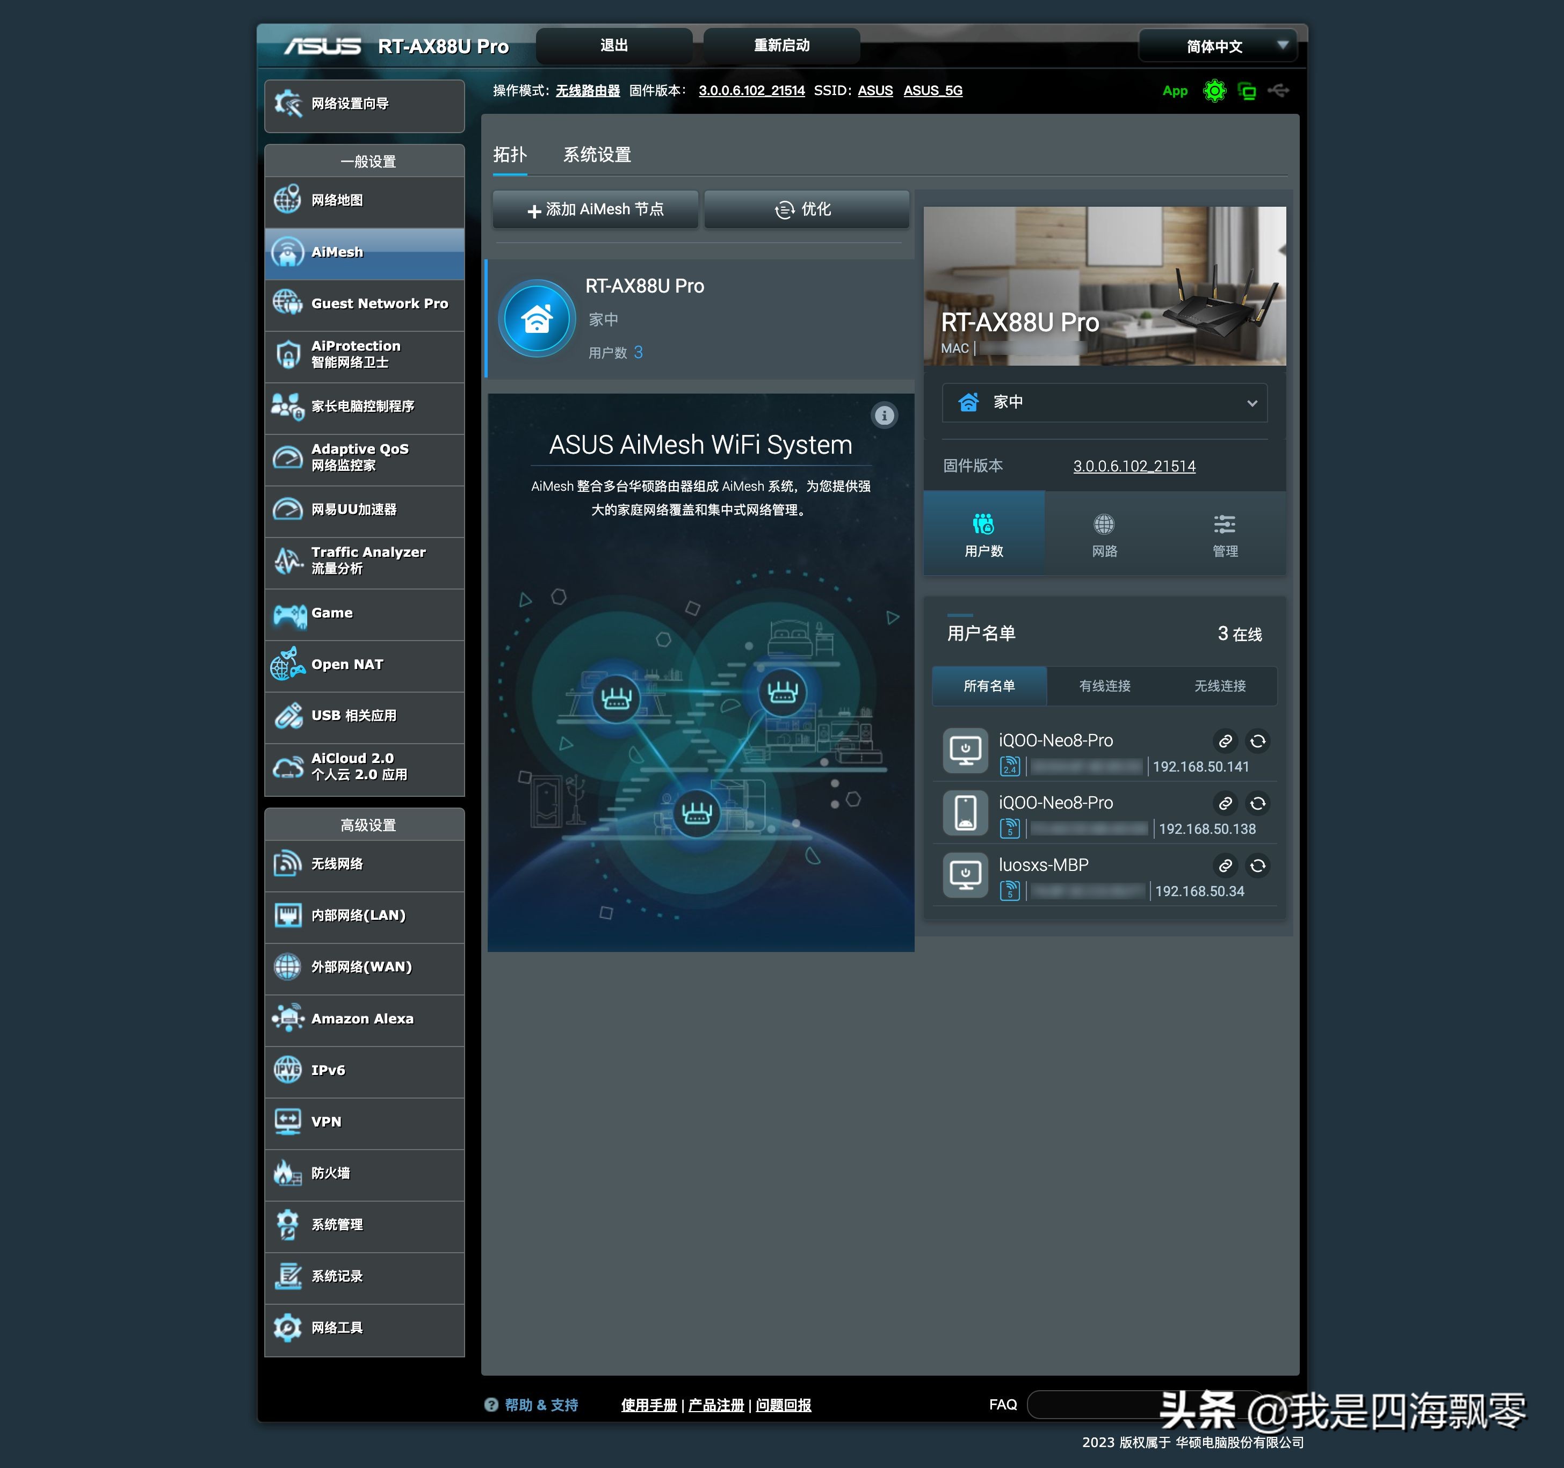Click reconnect icon for 192.168.50.141 device

click(x=1258, y=741)
